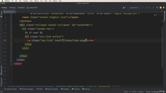Click the Stop icon
This screenshot has width=166, height=93.
[x=153, y=7]
